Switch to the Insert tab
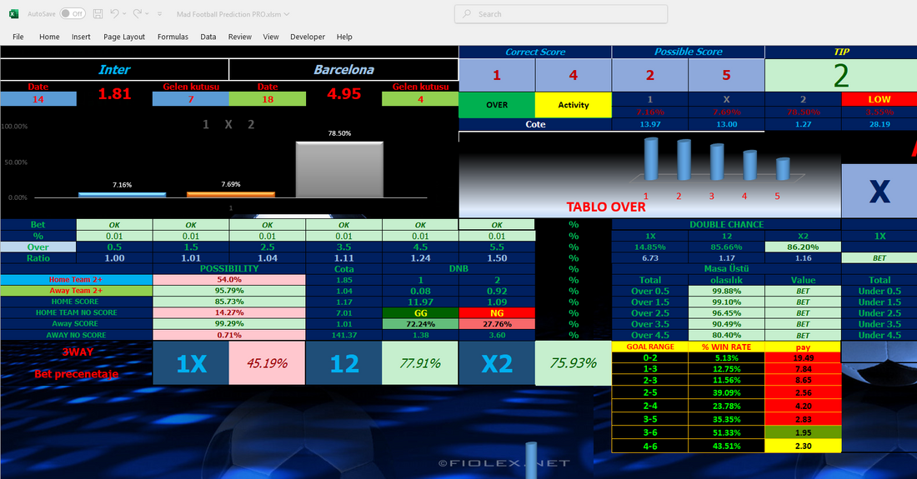 81,37
